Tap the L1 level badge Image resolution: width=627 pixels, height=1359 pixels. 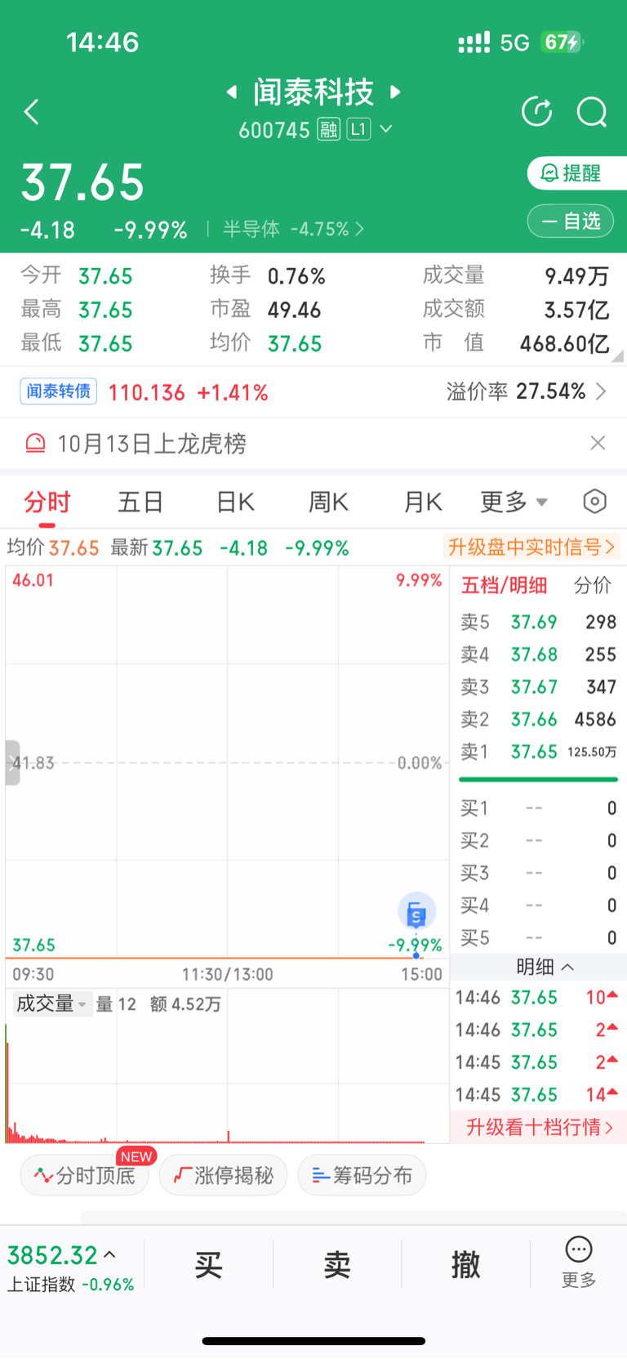coord(358,129)
